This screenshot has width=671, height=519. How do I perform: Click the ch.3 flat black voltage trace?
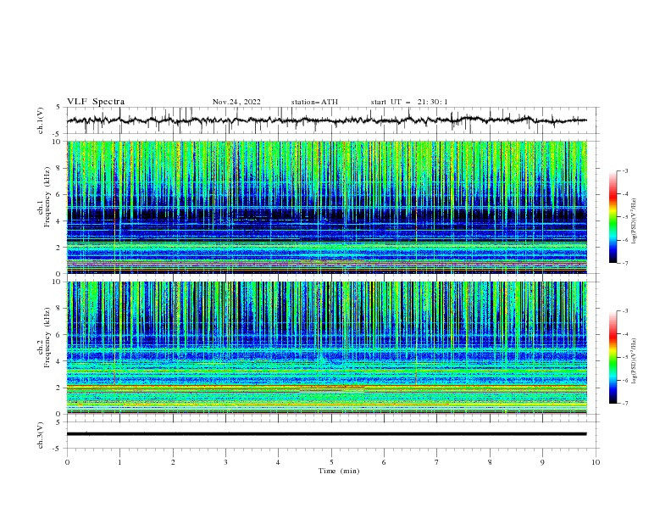(326, 434)
